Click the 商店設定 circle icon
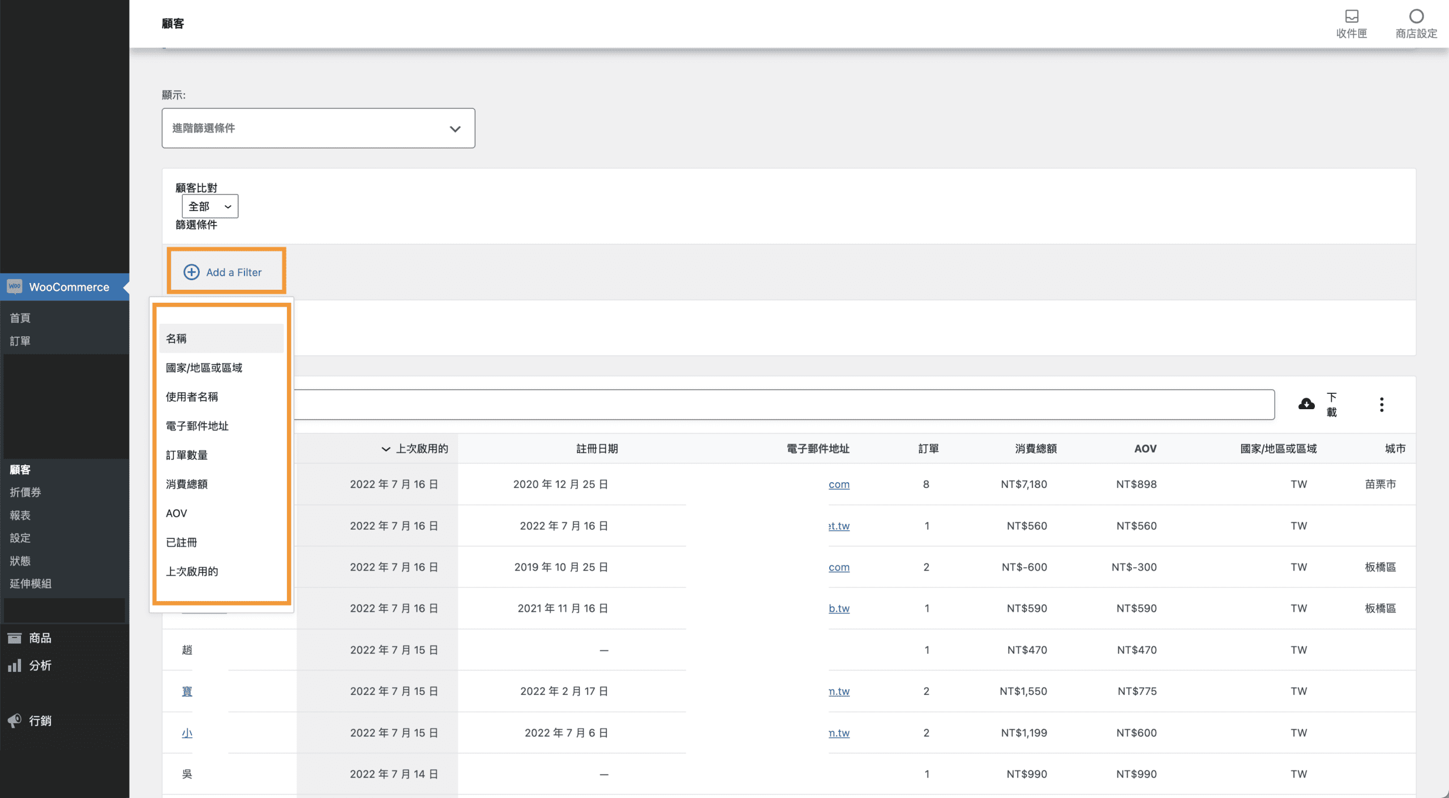Image resolution: width=1449 pixels, height=798 pixels. tap(1416, 16)
